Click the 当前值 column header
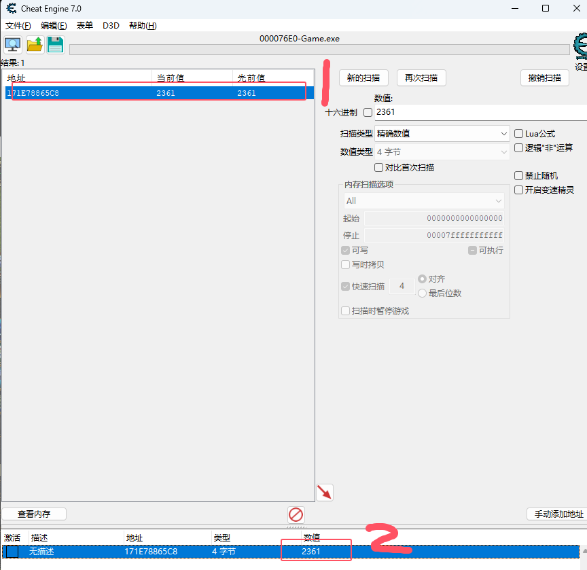 [192, 78]
